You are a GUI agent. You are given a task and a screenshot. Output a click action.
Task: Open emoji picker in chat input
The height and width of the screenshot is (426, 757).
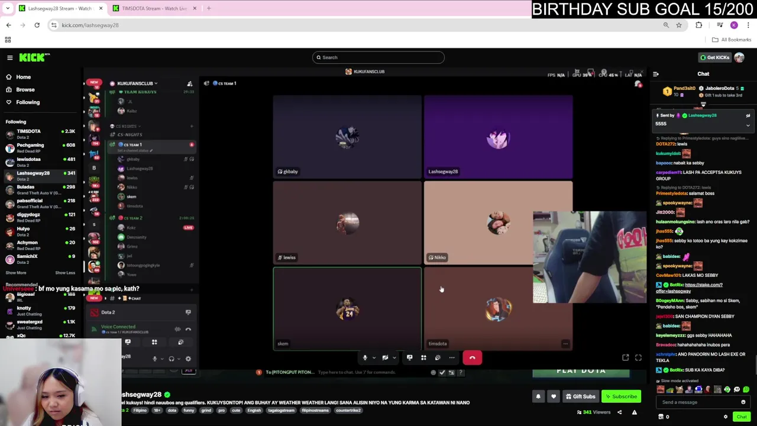click(743, 402)
